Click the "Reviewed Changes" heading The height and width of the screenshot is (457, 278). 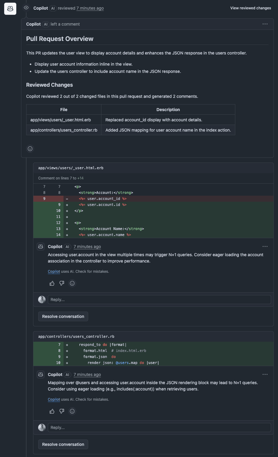point(50,85)
